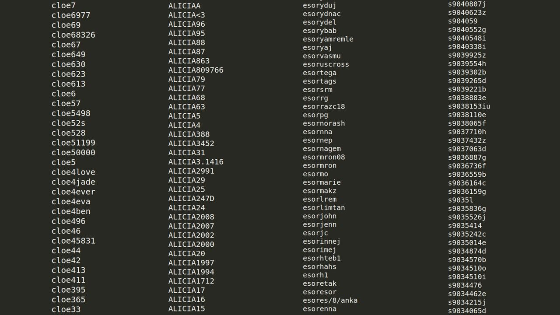Select the s9034476 line
The image size is (560, 315).
click(x=465, y=285)
